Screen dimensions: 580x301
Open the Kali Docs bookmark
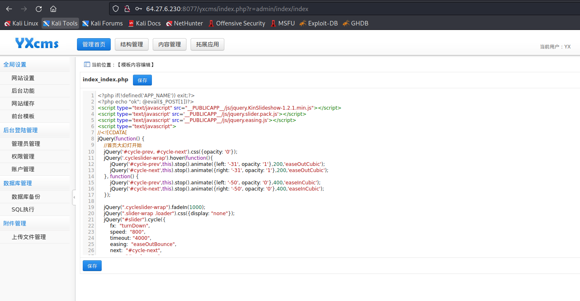[x=144, y=23]
